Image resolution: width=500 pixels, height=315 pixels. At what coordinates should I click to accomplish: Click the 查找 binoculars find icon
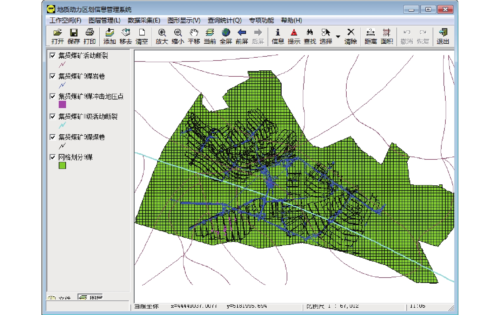pyautogui.click(x=310, y=33)
